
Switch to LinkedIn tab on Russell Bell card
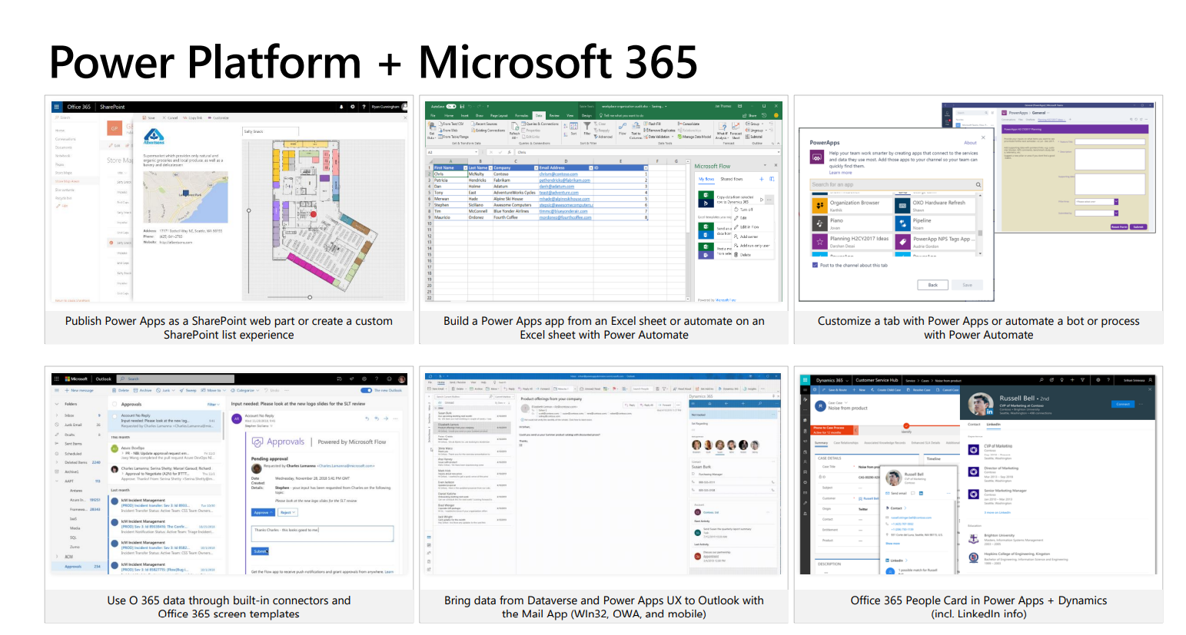tap(994, 424)
